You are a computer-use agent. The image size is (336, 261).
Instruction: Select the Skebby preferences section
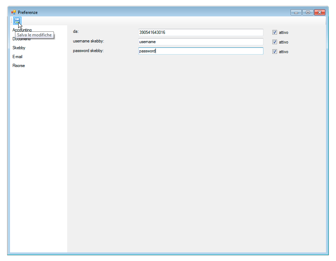pos(19,48)
